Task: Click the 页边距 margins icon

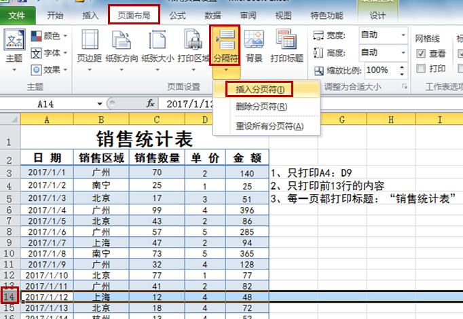Action: [x=90, y=39]
